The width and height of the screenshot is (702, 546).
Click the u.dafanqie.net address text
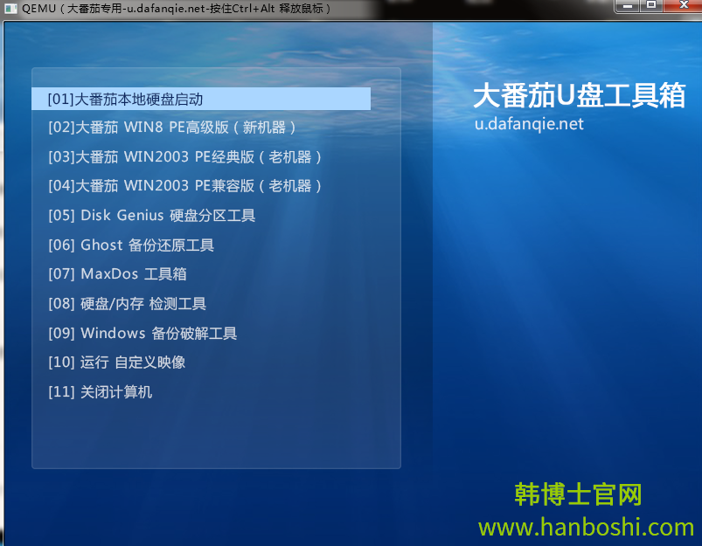[x=529, y=124]
